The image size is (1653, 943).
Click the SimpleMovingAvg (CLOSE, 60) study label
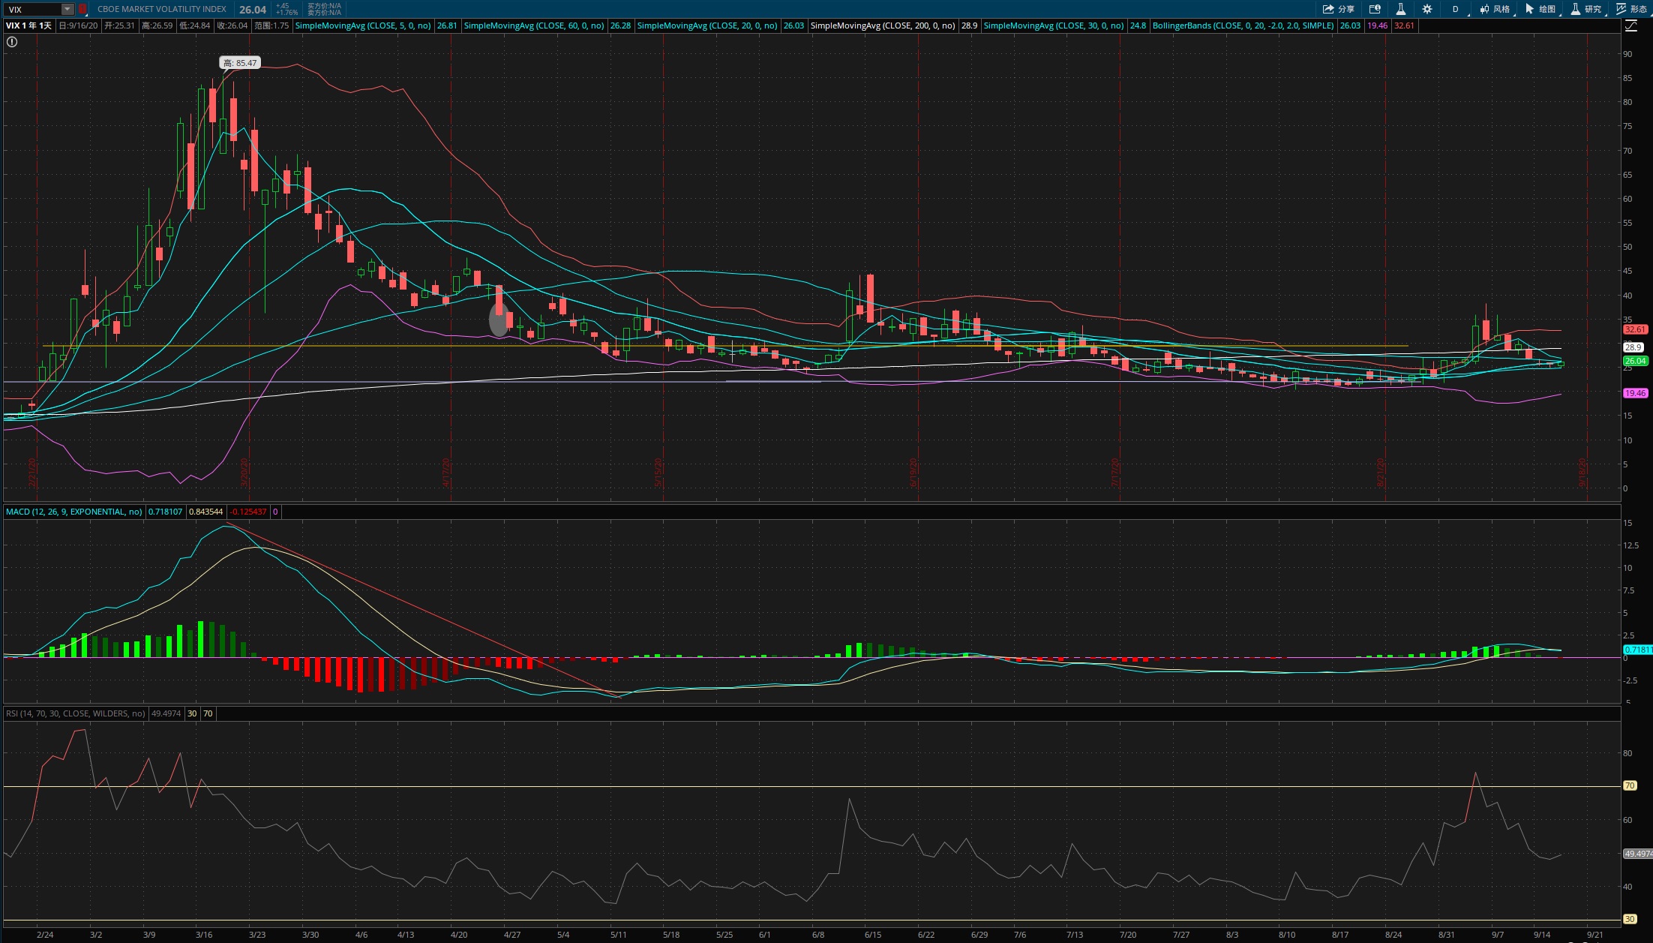tap(534, 26)
